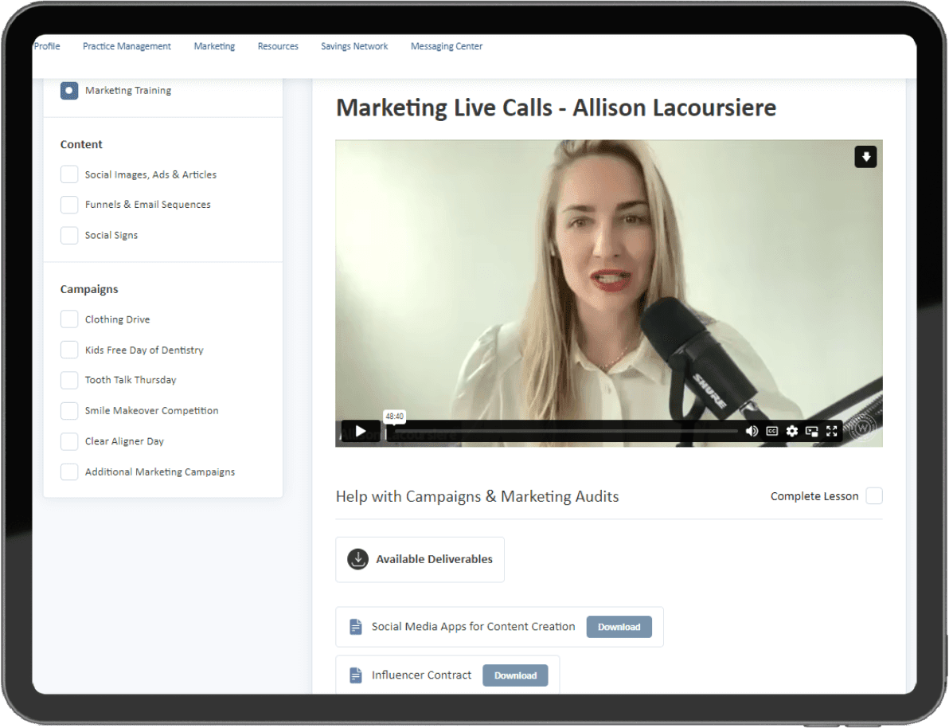The image size is (949, 728).
Task: Select the Marketing Training option
Action: click(x=69, y=91)
